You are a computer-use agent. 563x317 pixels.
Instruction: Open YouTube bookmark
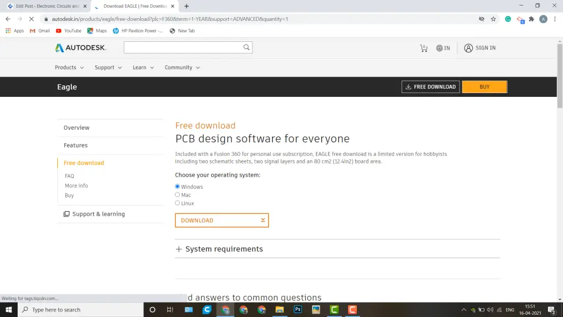[x=69, y=31]
